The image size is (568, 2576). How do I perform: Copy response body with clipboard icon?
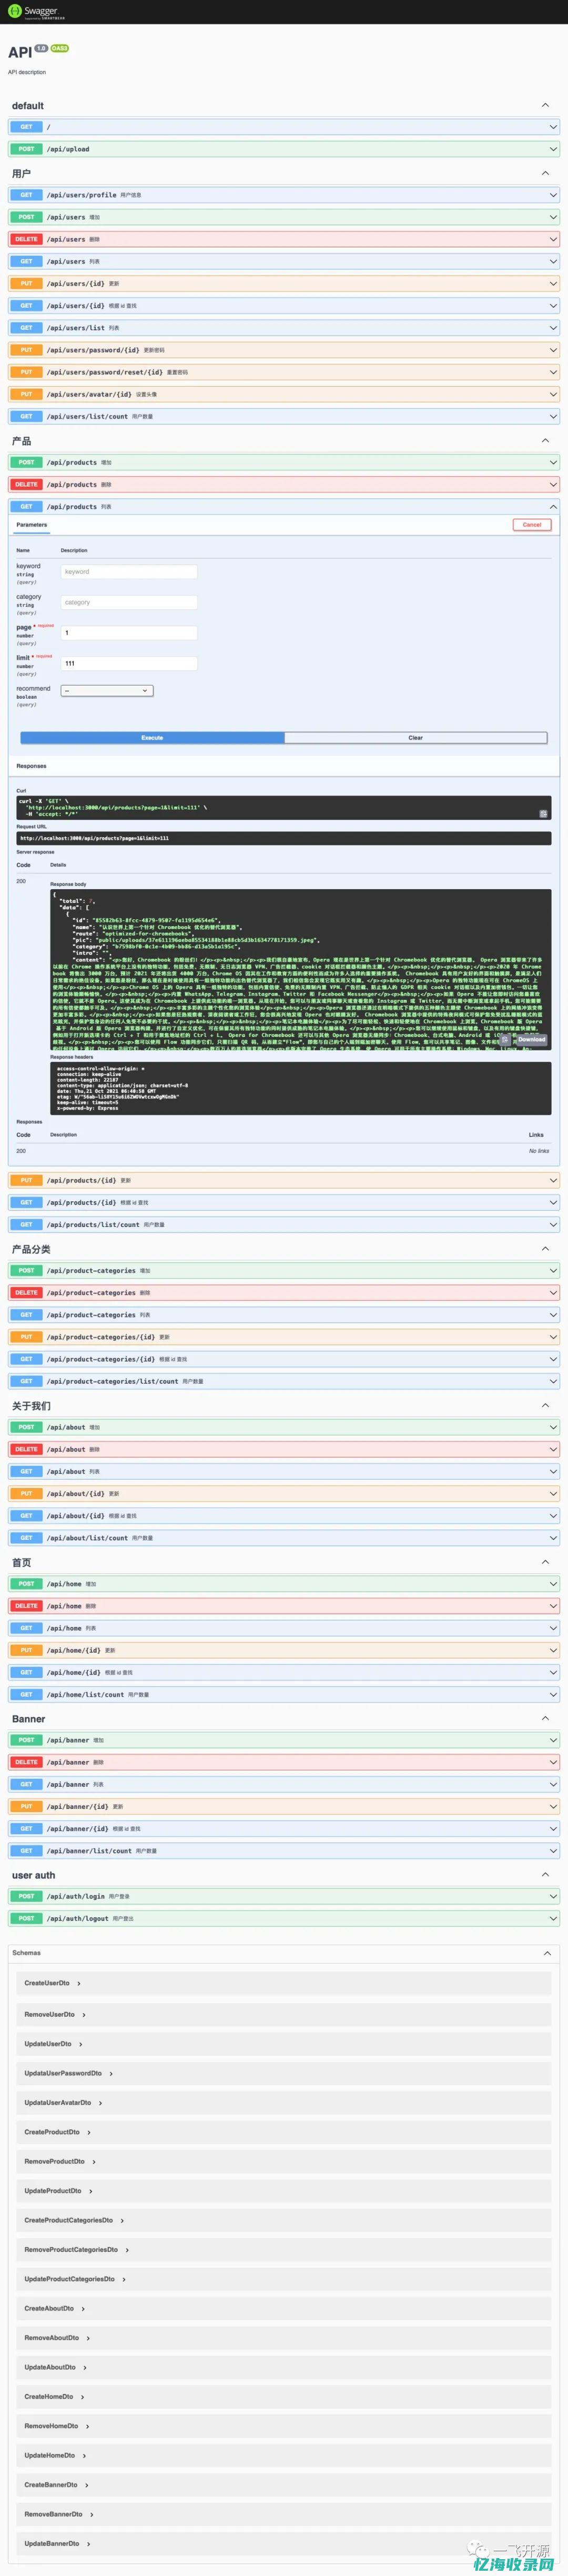pos(505,1040)
